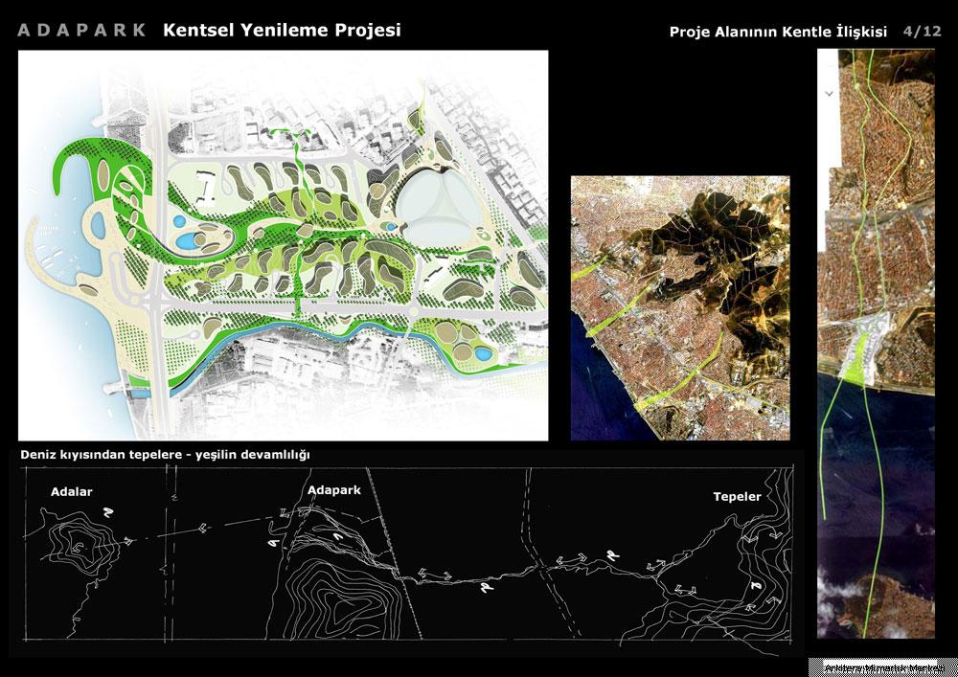This screenshot has width=958, height=677.
Task: Select the 'Adalar' label on the sketch
Action: pyautogui.click(x=72, y=492)
